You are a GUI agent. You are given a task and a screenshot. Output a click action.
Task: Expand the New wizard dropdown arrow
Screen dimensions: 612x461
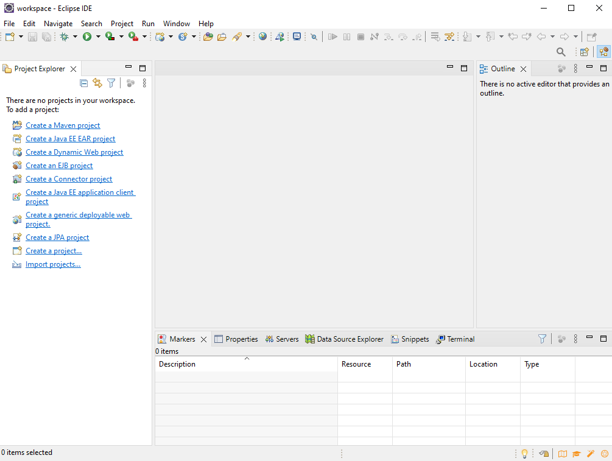[21, 37]
